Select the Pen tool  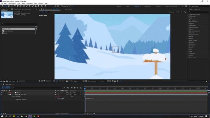coord(27,6)
